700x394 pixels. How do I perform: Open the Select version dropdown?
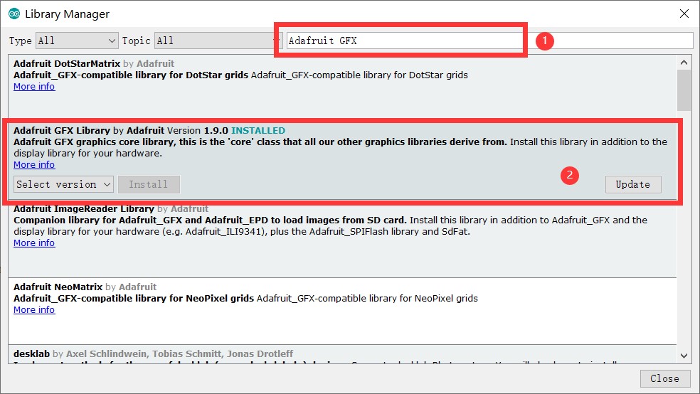[x=63, y=184]
